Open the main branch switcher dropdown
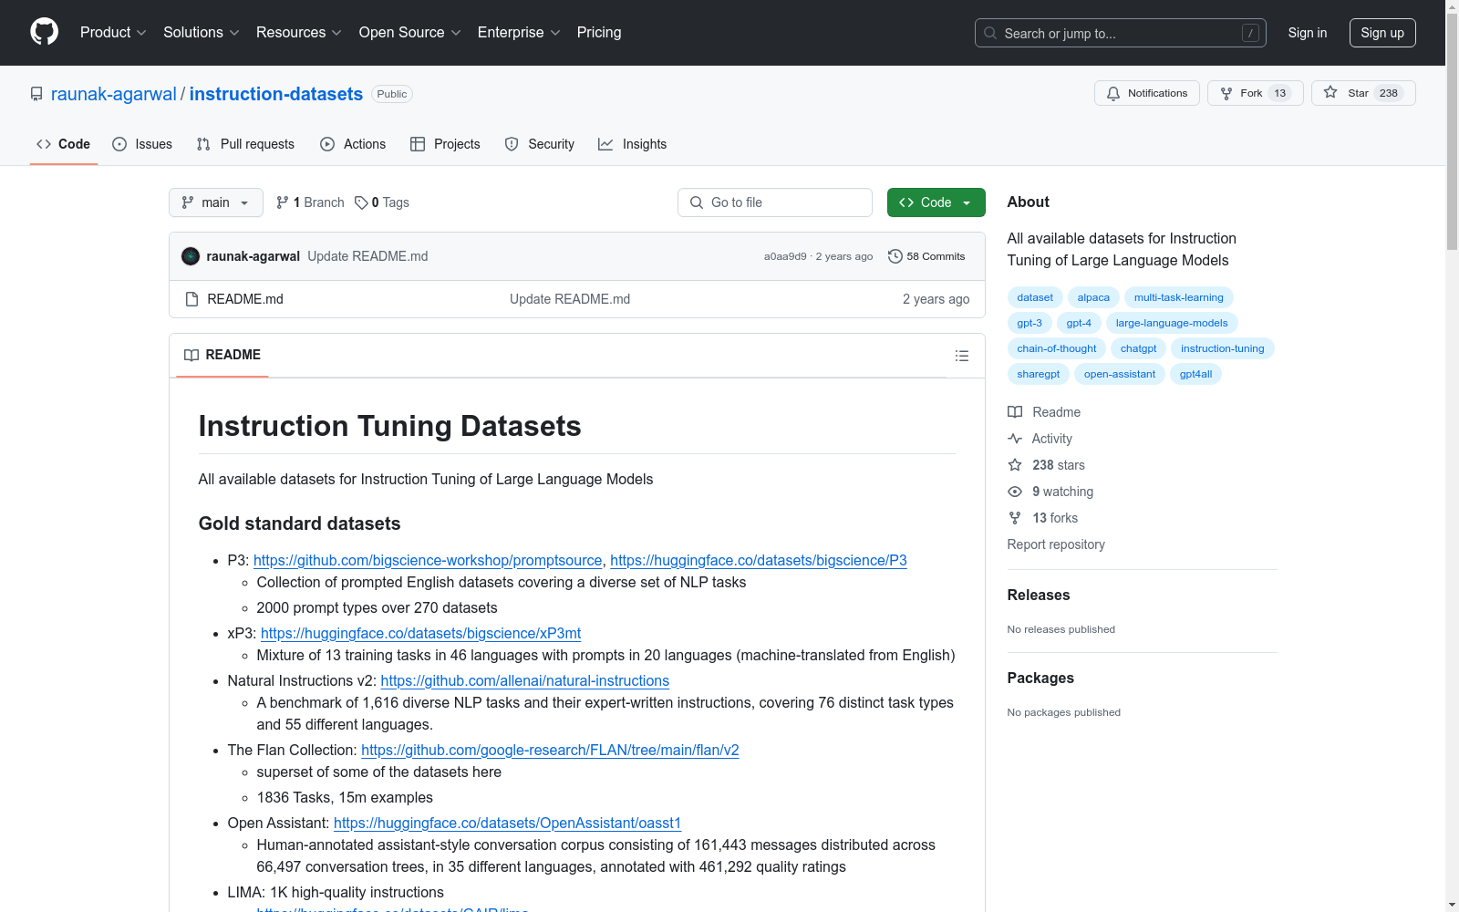The height and width of the screenshot is (912, 1459). 216,202
